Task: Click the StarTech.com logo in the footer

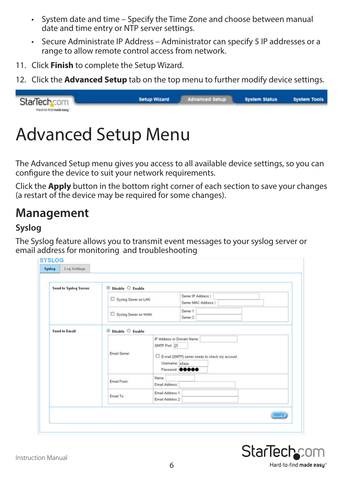Action: point(284,456)
